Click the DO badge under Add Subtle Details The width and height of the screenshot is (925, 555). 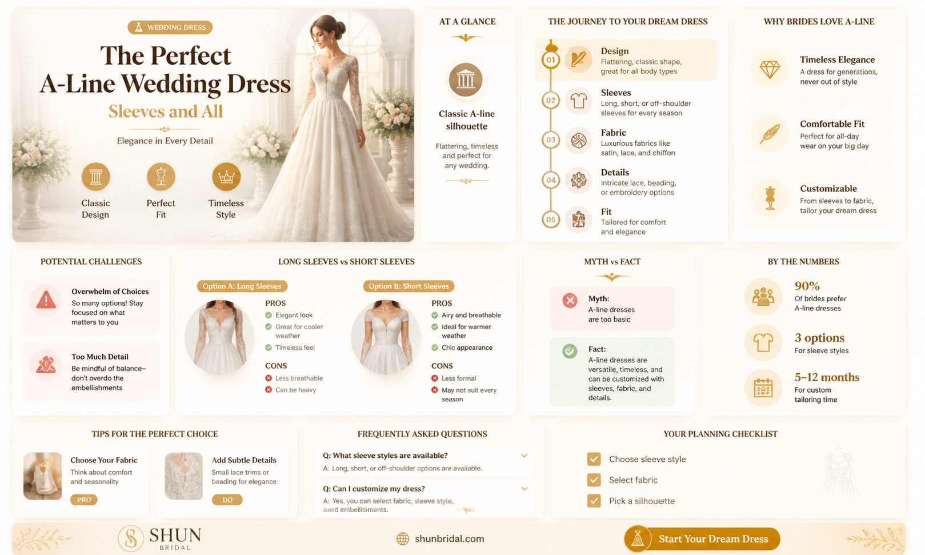point(227,500)
